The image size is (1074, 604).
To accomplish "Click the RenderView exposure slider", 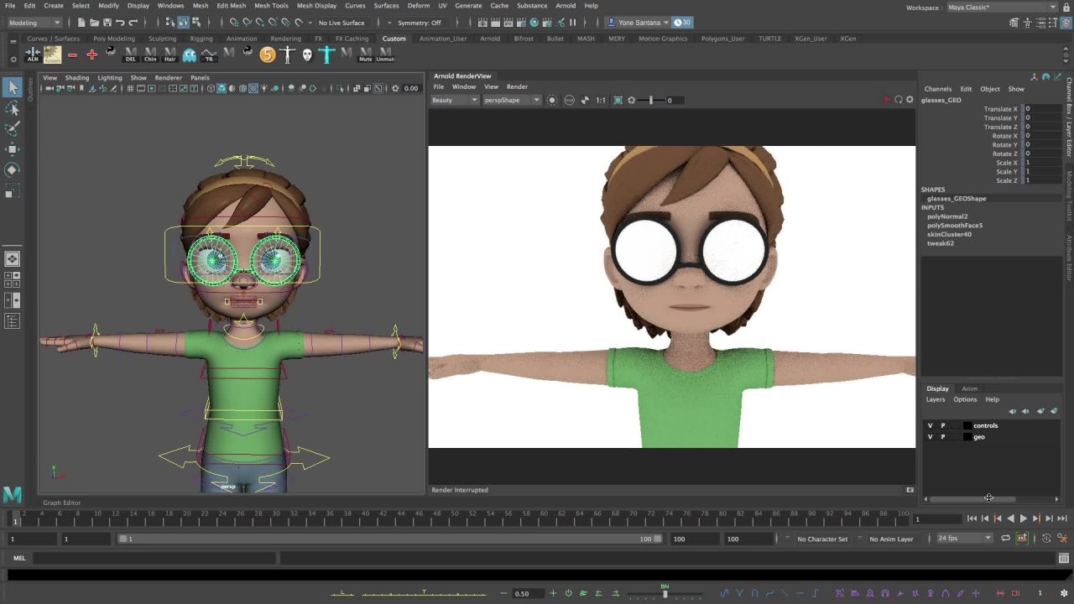I will [x=651, y=100].
